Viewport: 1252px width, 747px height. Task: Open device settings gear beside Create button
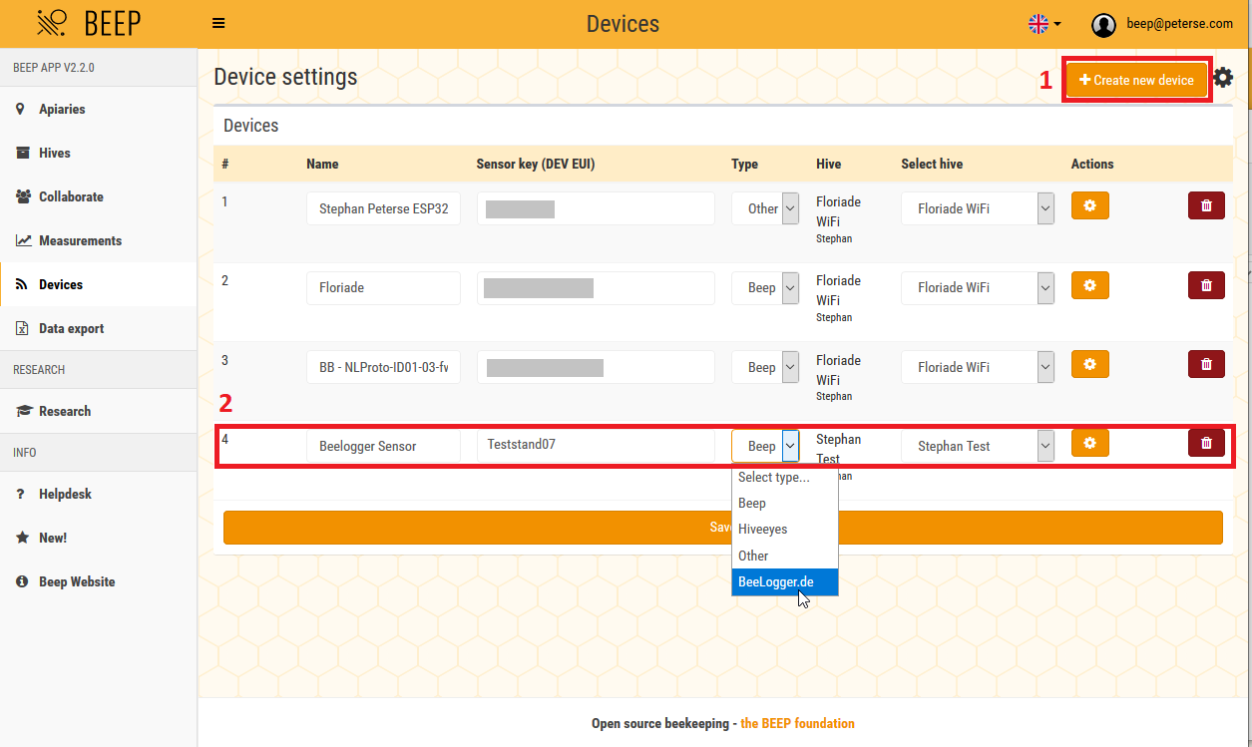(1223, 78)
